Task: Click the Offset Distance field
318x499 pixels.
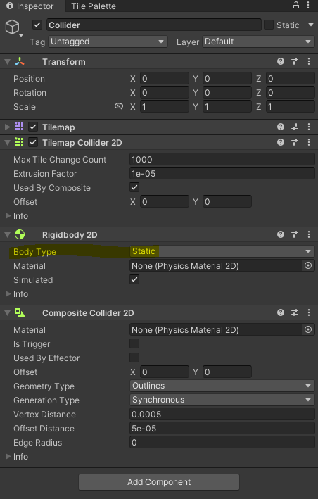Action: tap(222, 428)
